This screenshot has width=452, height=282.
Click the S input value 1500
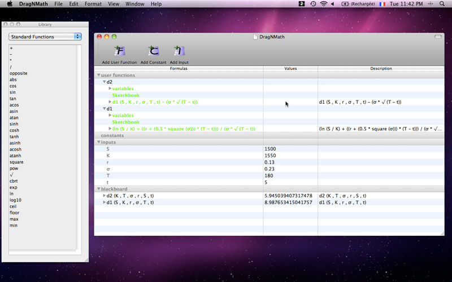tap(270, 149)
